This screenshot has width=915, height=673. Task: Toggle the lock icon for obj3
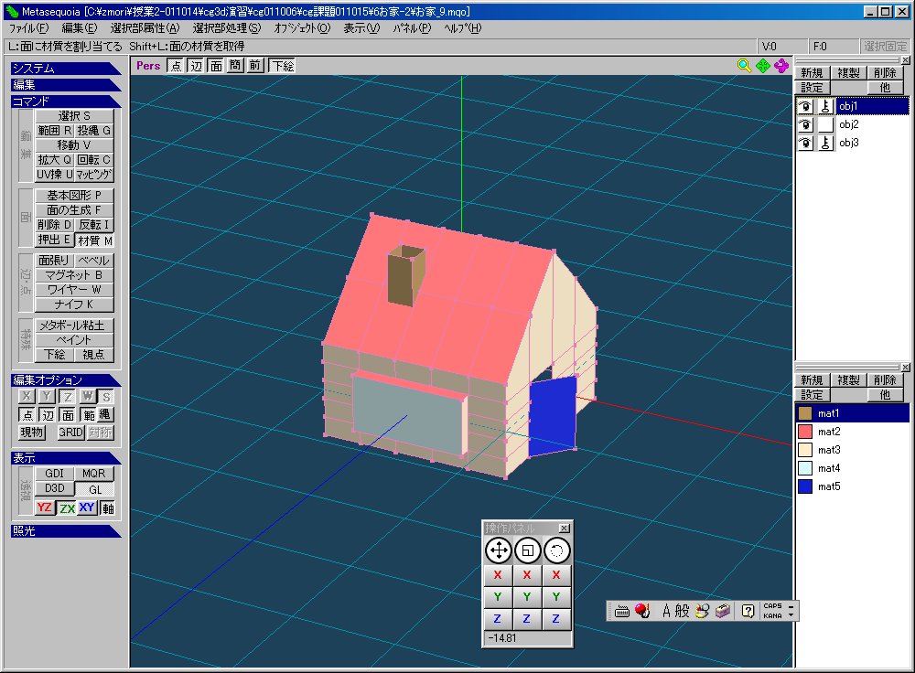click(825, 143)
